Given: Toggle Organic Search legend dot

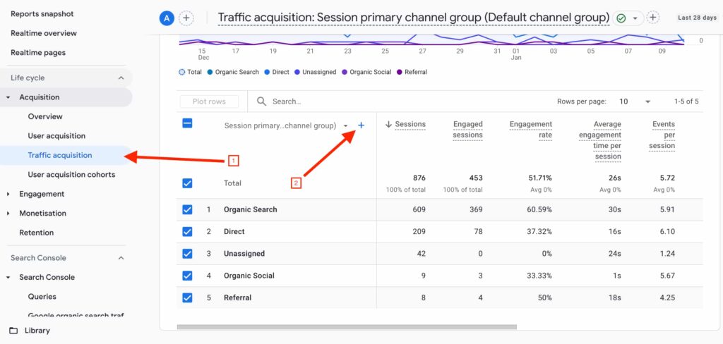Looking at the screenshot, I should coord(210,72).
